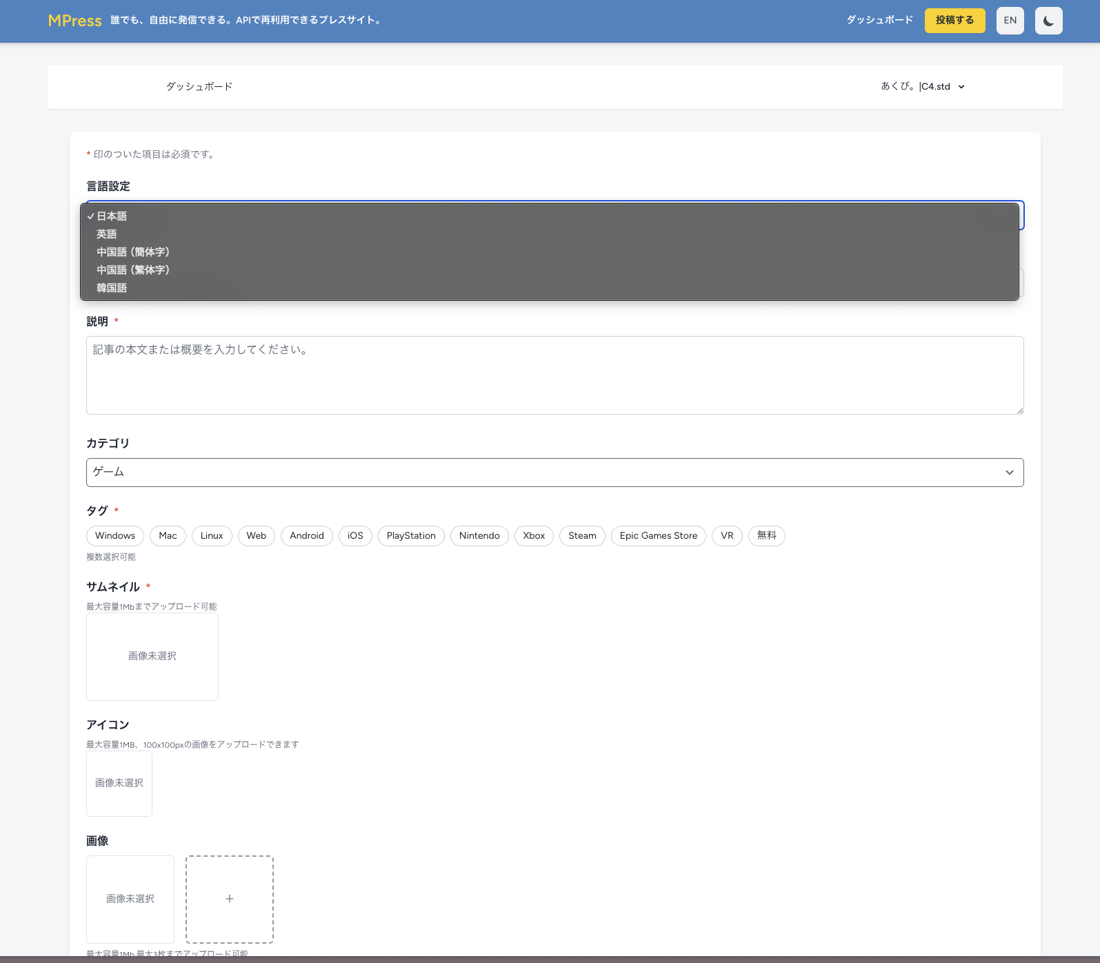Select 中国語（簡体字） option
1100x963 pixels.
(133, 252)
